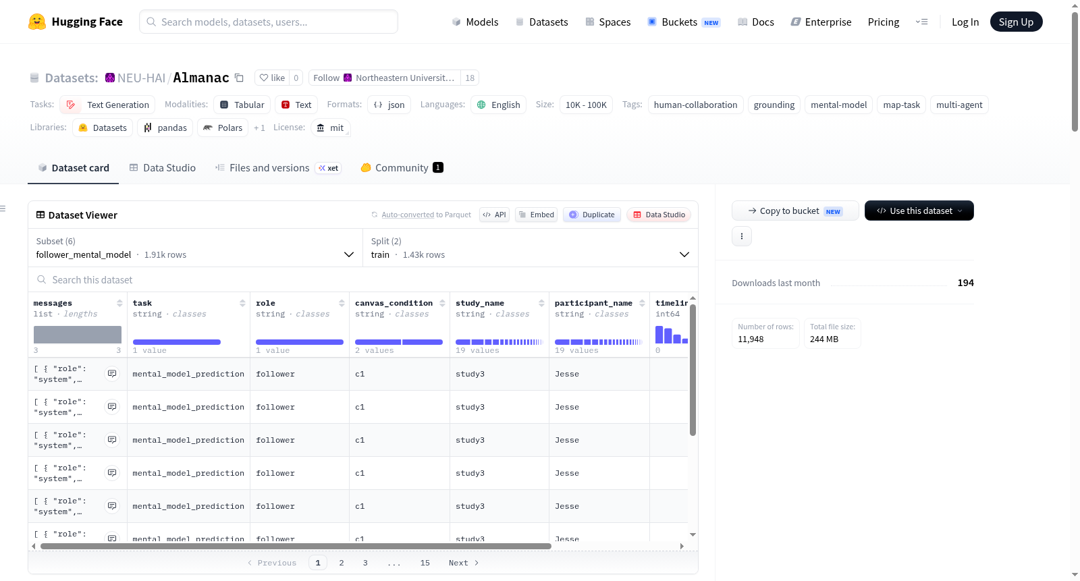Open the Community tab

[x=402, y=168]
